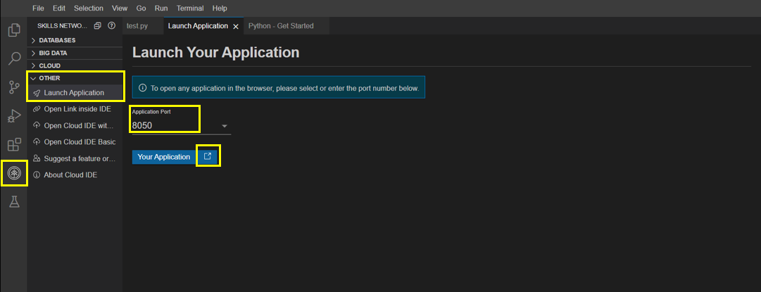Switch to Python - Get Started tab

coord(281,26)
